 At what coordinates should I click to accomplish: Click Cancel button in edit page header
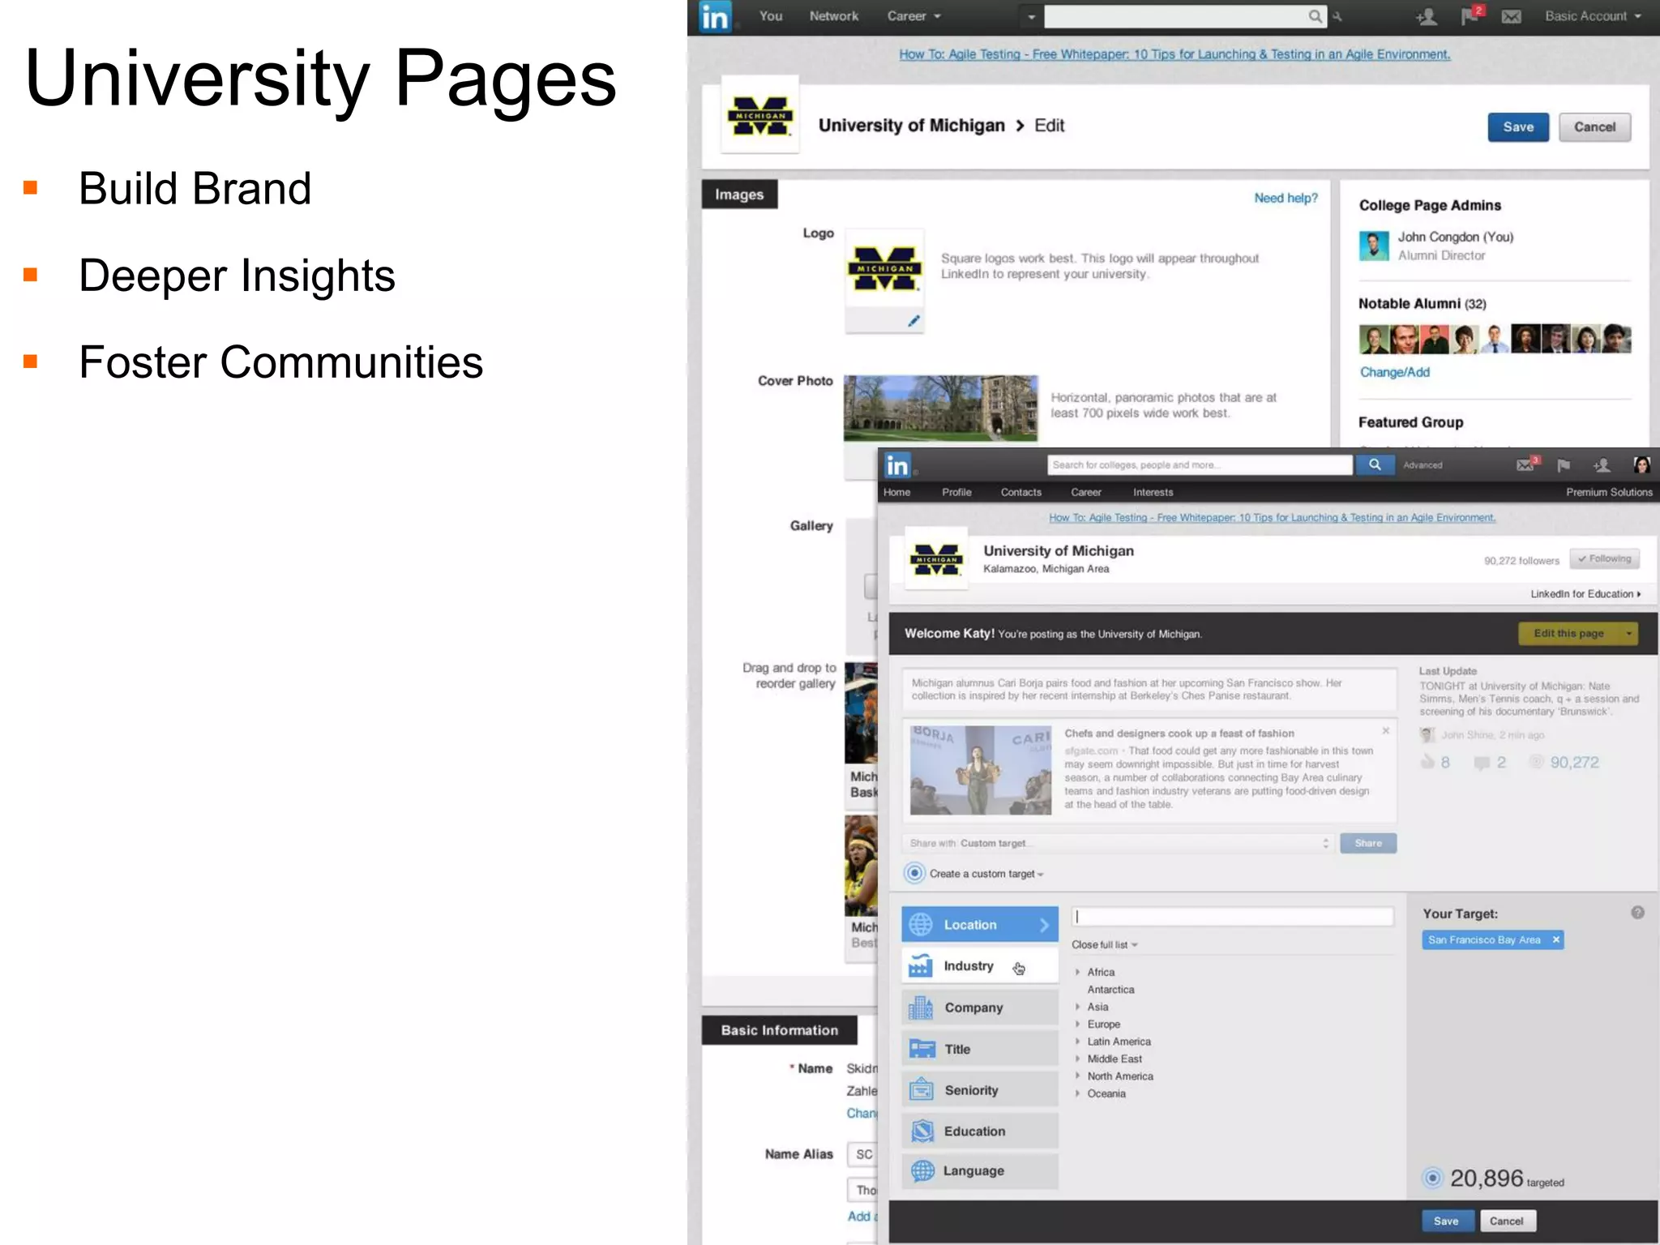click(1594, 126)
